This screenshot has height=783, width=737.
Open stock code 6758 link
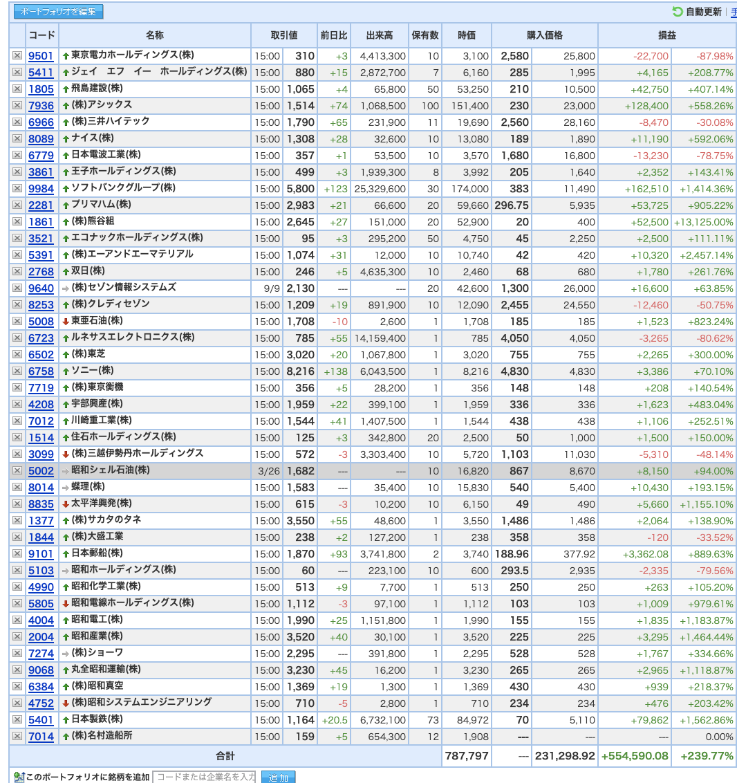[x=41, y=371]
